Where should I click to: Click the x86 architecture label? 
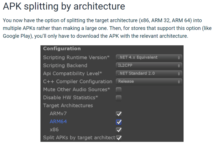[54, 130]
